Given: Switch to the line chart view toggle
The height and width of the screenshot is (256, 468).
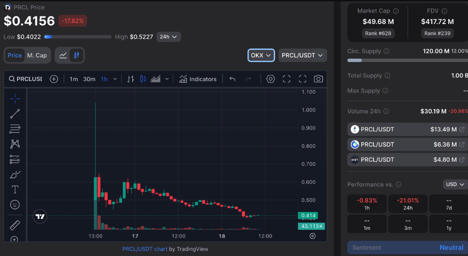Looking at the screenshot, I should coord(63,55).
